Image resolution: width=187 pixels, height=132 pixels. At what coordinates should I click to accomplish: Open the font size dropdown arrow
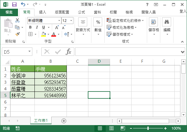[x=71, y=20]
